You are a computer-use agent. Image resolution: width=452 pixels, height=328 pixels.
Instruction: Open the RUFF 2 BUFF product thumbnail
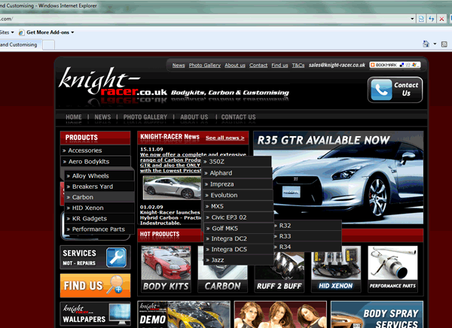coord(279,272)
